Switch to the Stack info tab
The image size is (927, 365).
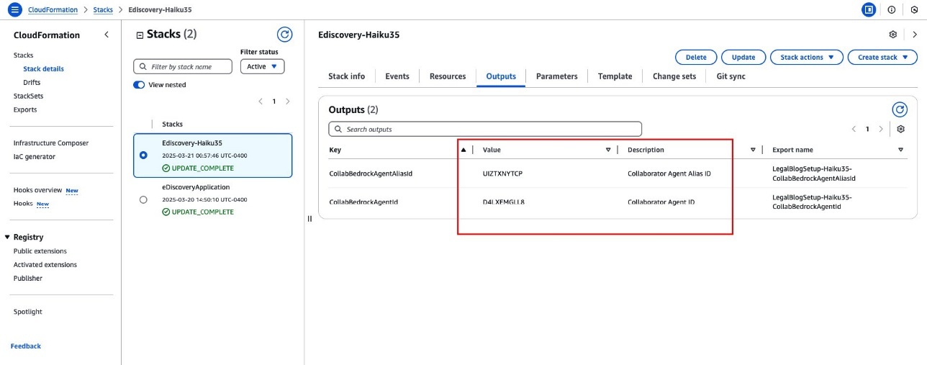click(346, 76)
